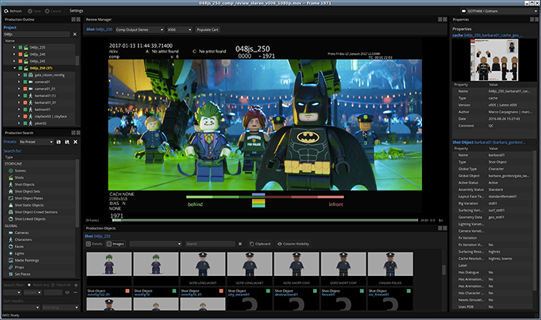
Task: Open the GOTHAM / Gotham project dropdown
Action: (x=499, y=11)
